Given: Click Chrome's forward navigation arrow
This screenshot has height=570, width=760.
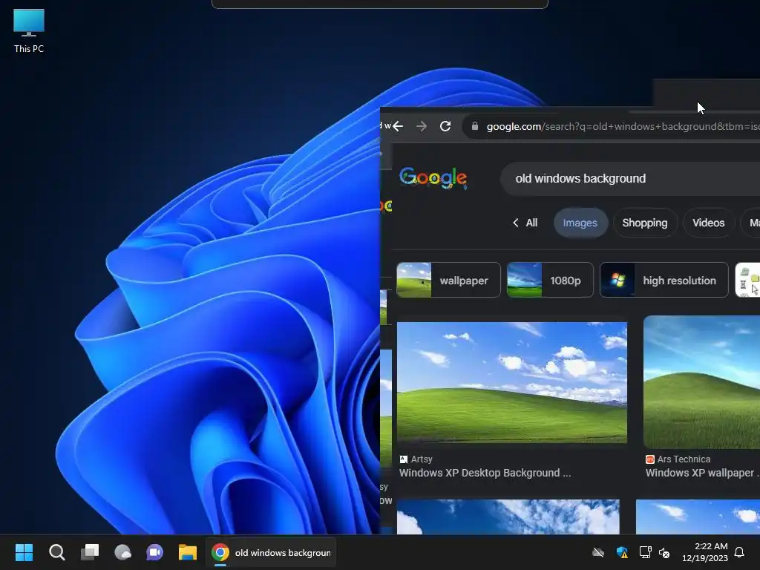Looking at the screenshot, I should tap(422, 126).
